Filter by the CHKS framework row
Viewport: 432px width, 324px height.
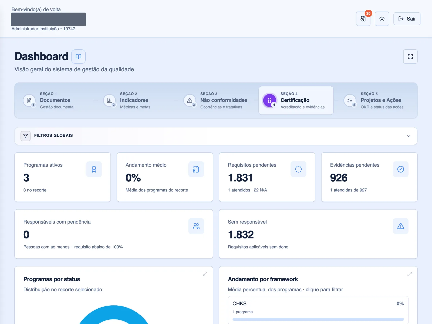[318, 310]
